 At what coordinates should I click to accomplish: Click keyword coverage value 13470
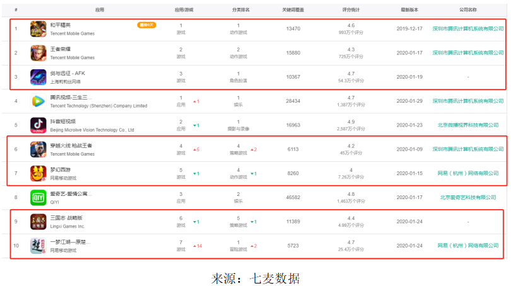coord(293,28)
